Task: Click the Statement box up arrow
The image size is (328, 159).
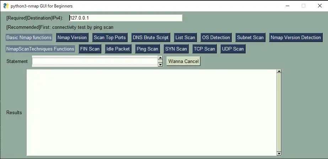Action: pyautogui.click(x=160, y=58)
